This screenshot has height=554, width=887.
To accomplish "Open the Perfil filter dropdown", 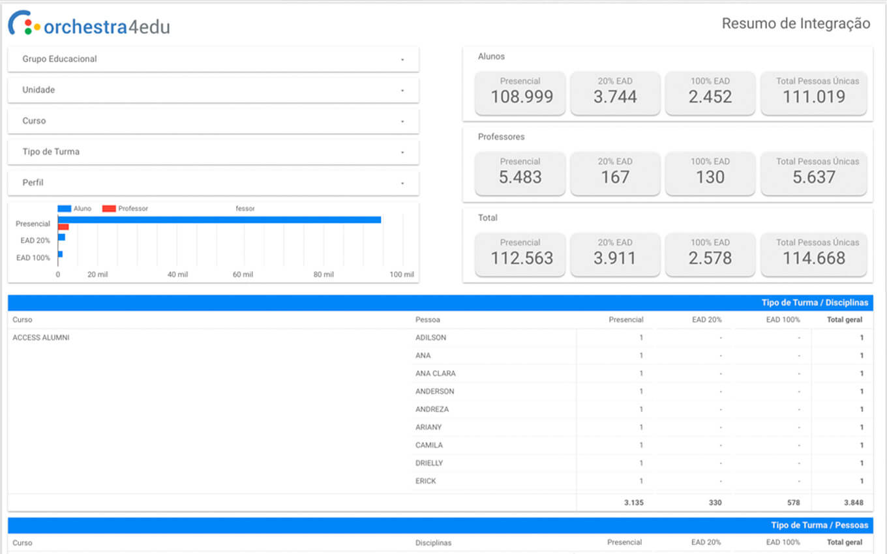I will click(213, 183).
